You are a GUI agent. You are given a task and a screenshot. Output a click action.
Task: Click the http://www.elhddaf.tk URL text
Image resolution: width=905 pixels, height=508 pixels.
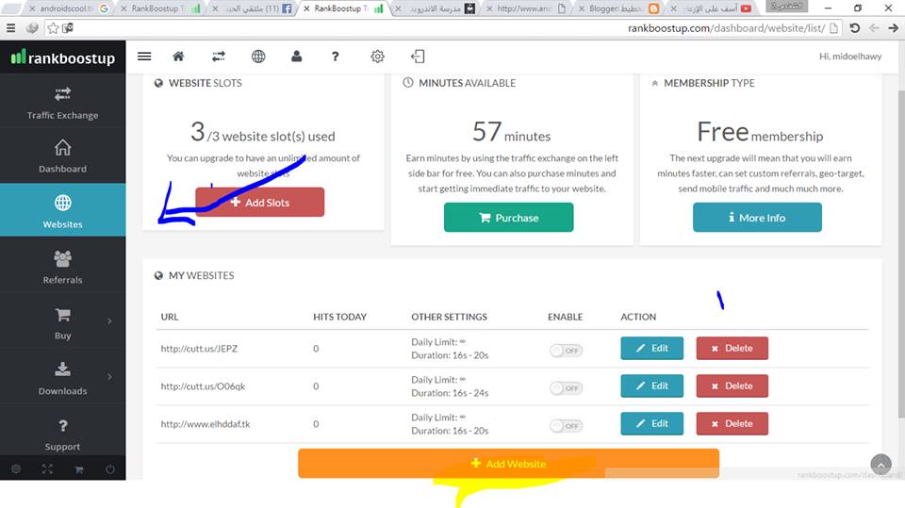[x=206, y=424]
